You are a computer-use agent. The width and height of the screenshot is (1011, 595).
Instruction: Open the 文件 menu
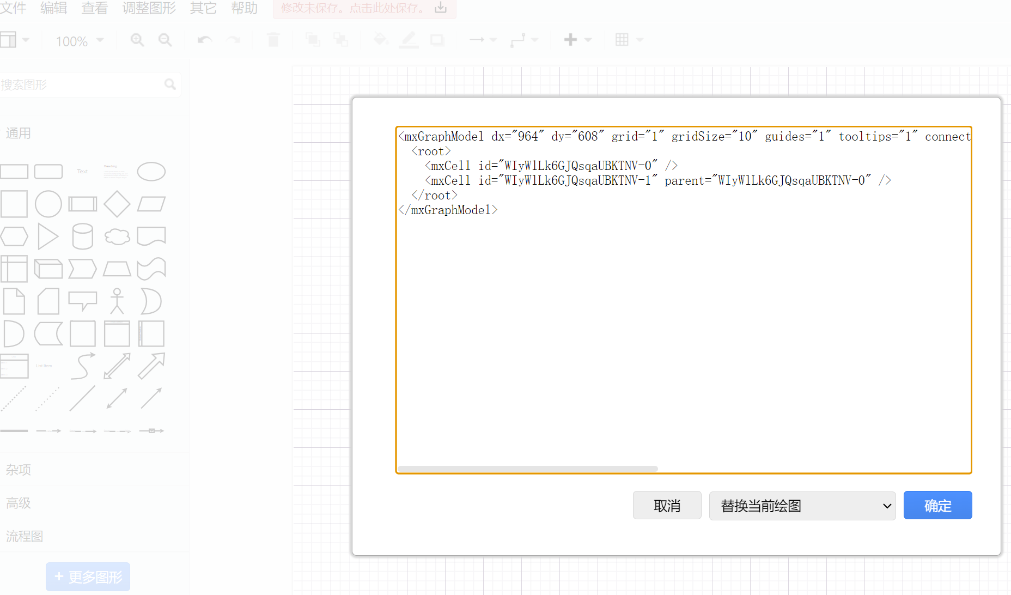[x=13, y=8]
